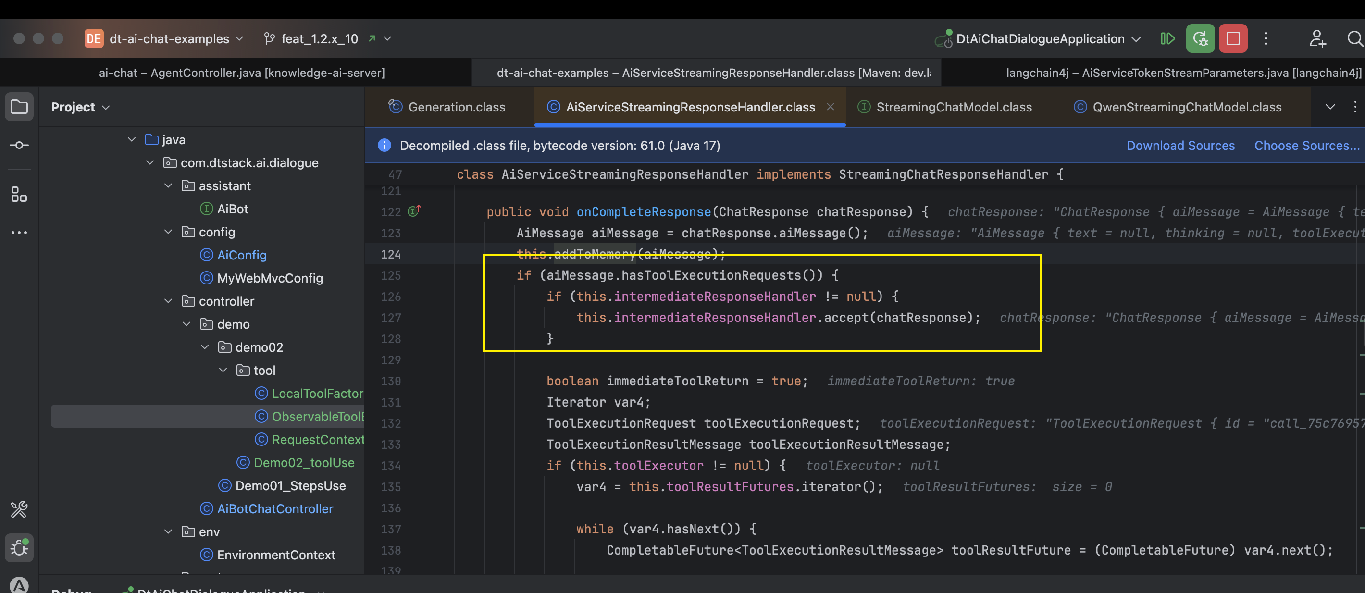Viewport: 1365px width, 593px height.
Task: Open the Project view mode dropdown
Action: pyautogui.click(x=80, y=107)
